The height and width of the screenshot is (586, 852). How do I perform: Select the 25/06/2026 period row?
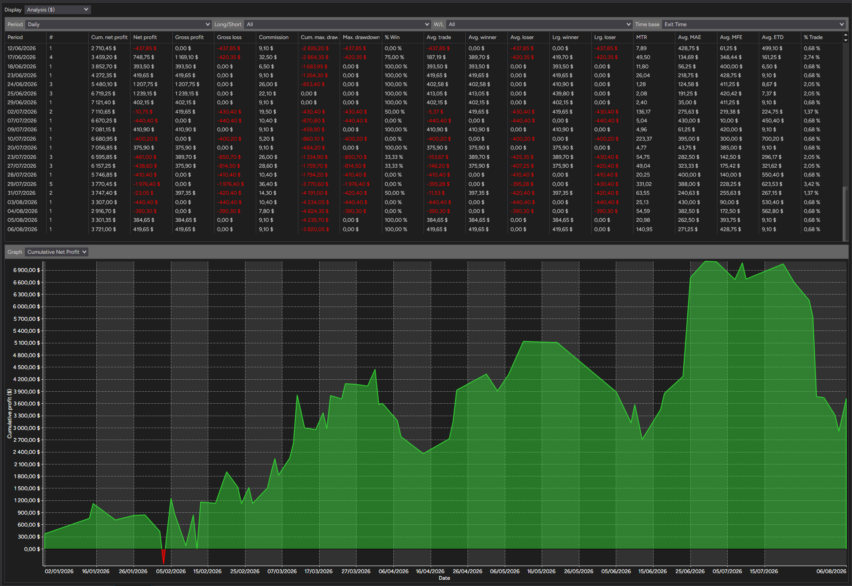[x=424, y=94]
